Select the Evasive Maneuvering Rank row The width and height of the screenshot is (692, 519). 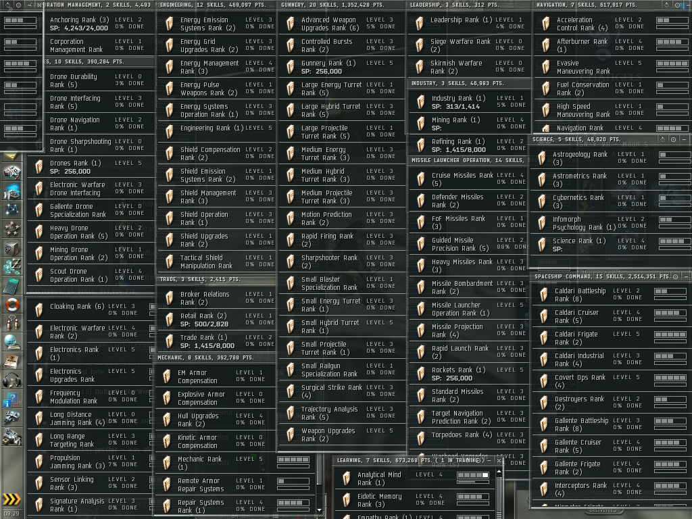pos(612,67)
